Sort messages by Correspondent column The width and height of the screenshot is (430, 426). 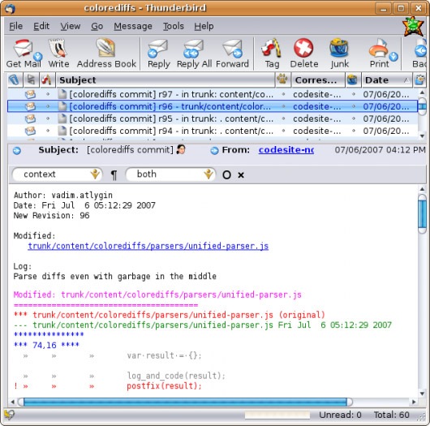pos(317,80)
